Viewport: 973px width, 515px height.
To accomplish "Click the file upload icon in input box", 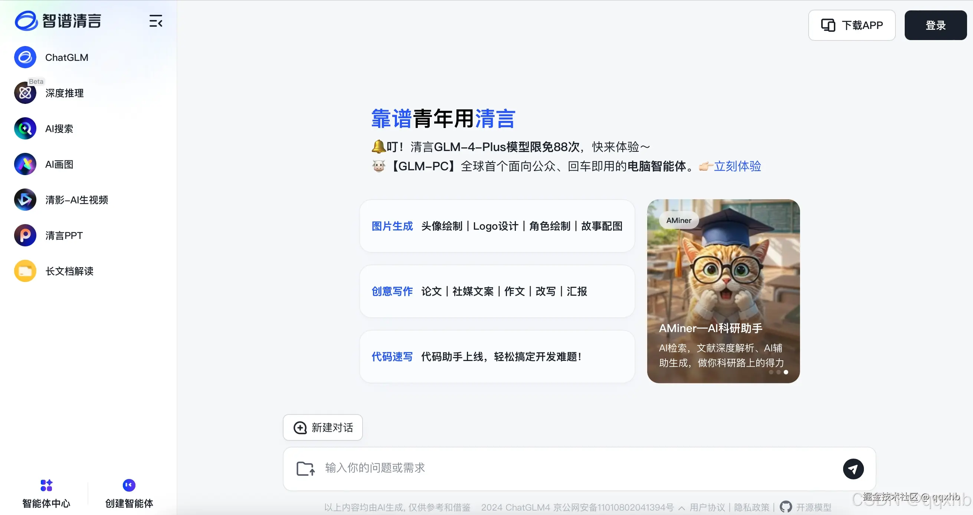I will (305, 468).
